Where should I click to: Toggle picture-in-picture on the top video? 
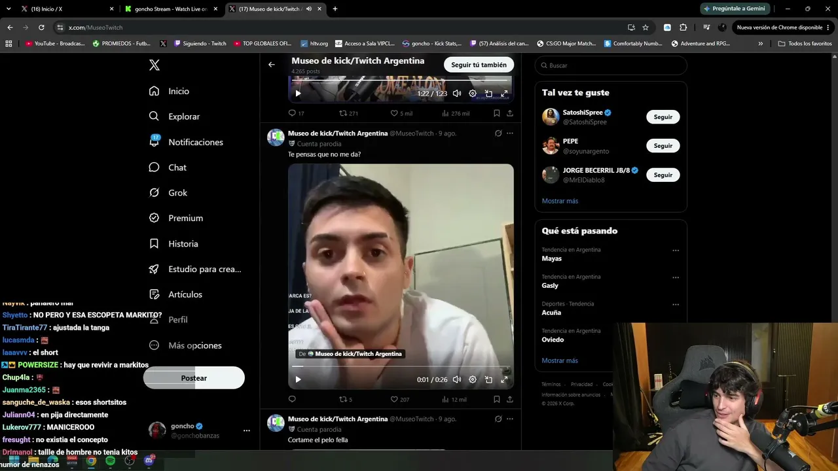click(488, 94)
